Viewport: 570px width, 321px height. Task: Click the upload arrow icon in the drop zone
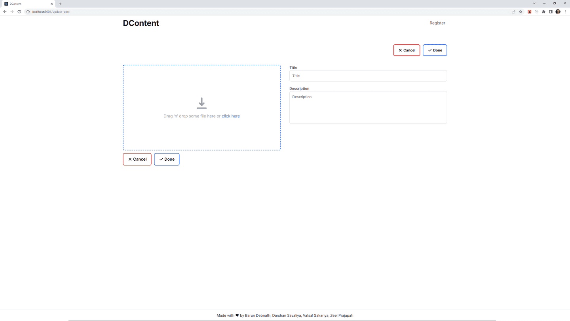tap(201, 103)
